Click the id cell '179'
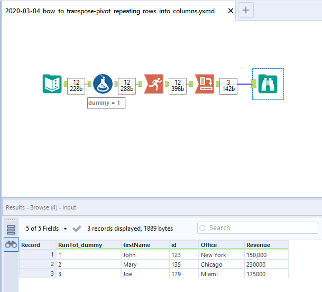Image resolution: width=322 pixels, height=292 pixels. (184, 273)
